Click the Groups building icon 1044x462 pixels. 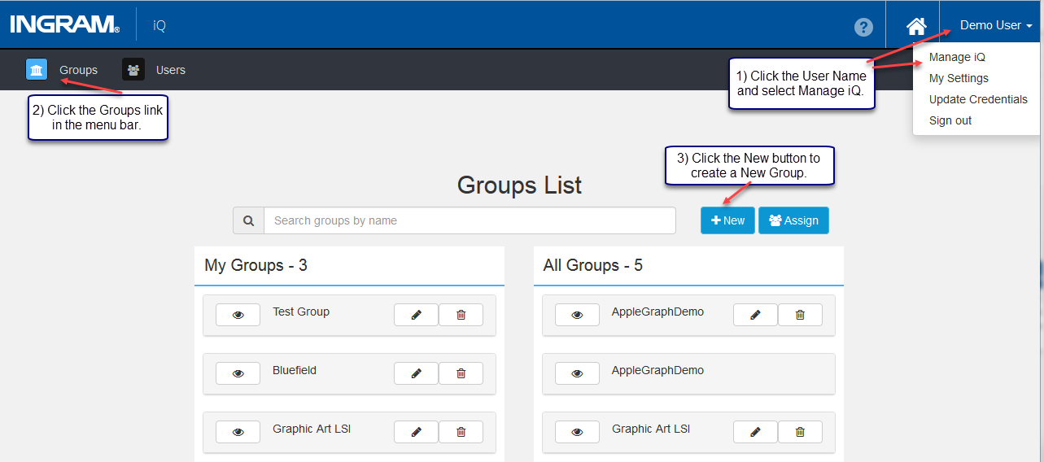[x=37, y=70]
